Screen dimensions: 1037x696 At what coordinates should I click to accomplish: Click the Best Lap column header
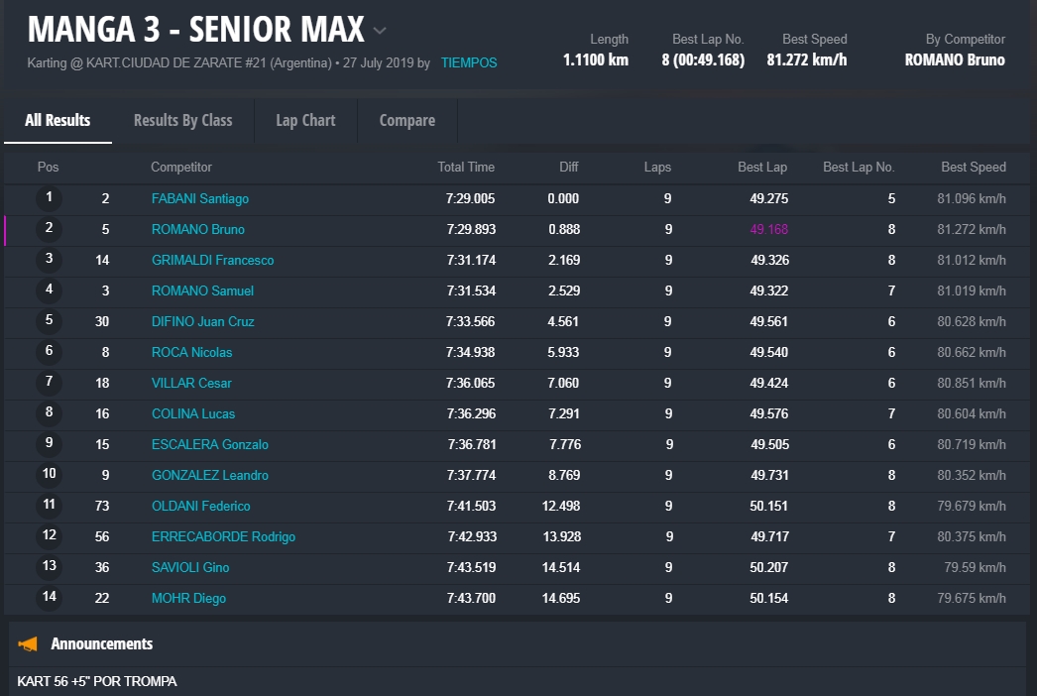point(761,167)
